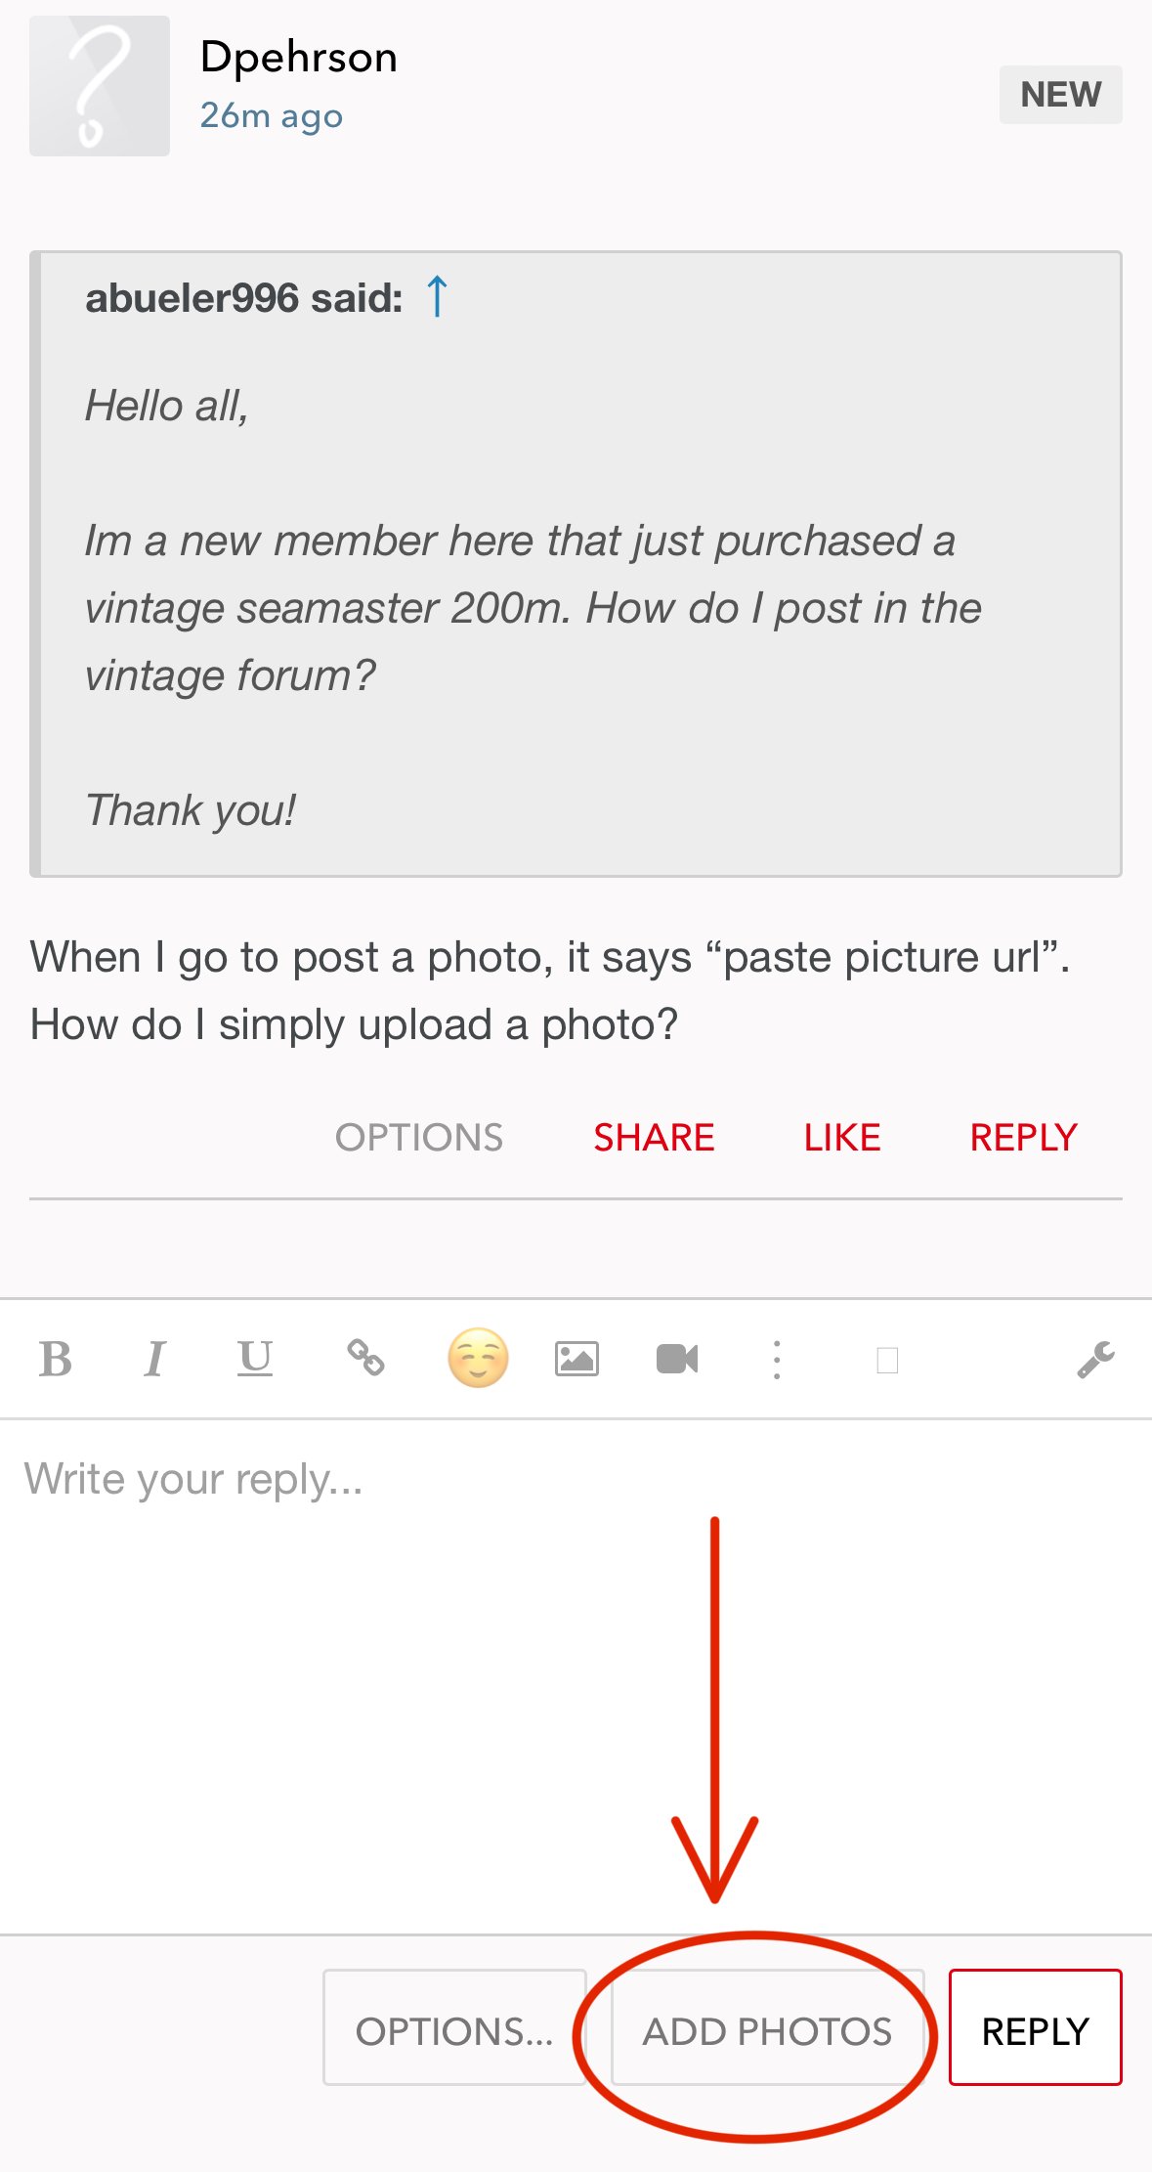Click the ADD PHOTOS button

tap(767, 2031)
